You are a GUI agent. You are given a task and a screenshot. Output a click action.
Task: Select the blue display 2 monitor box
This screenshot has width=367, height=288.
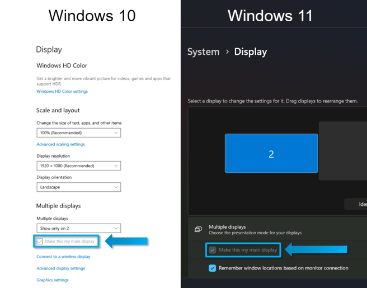pos(271,154)
